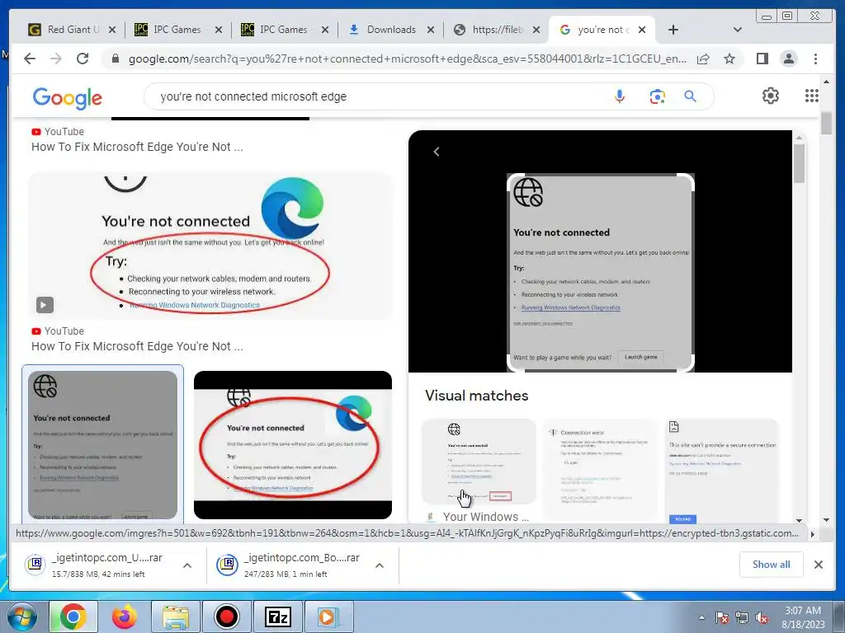The width and height of the screenshot is (845, 633).
Task: Open the Your Windows visual match link
Action: coord(485,517)
